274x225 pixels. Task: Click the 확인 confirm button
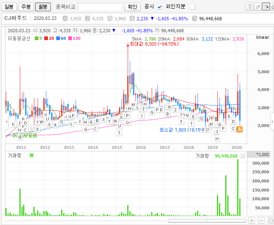[x=133, y=7]
